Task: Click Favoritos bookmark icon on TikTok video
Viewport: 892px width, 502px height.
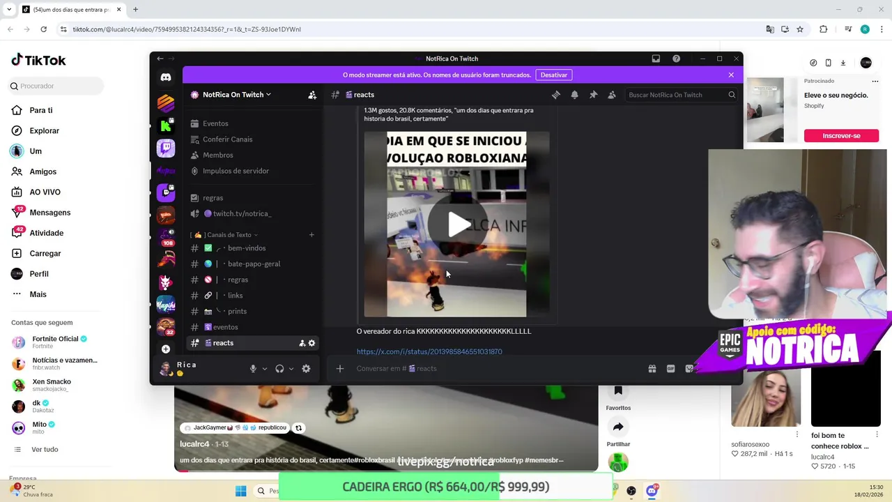Action: coord(618,391)
